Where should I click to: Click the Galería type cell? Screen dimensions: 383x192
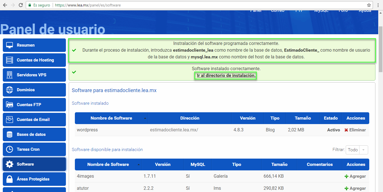[x=221, y=176]
